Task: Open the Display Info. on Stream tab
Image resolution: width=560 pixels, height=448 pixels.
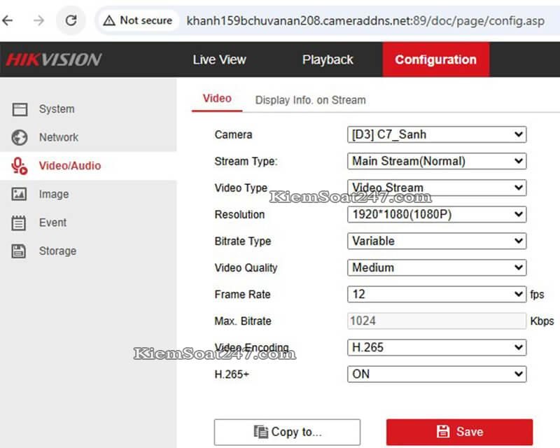Action: [310, 100]
